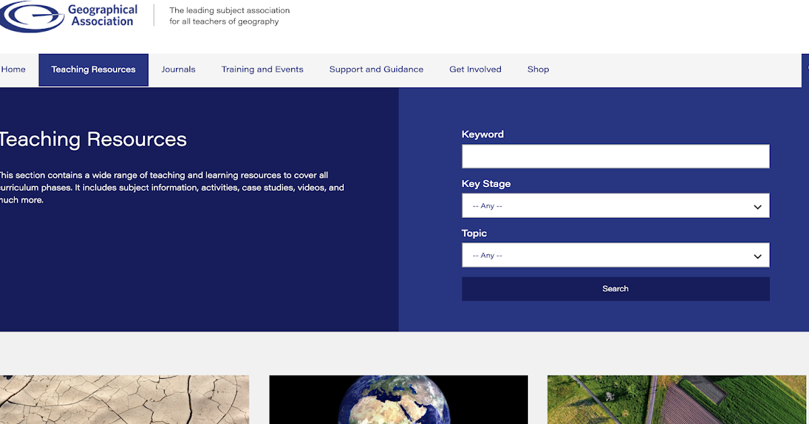809x424 pixels.
Task: Click the Search button
Action: tap(616, 289)
